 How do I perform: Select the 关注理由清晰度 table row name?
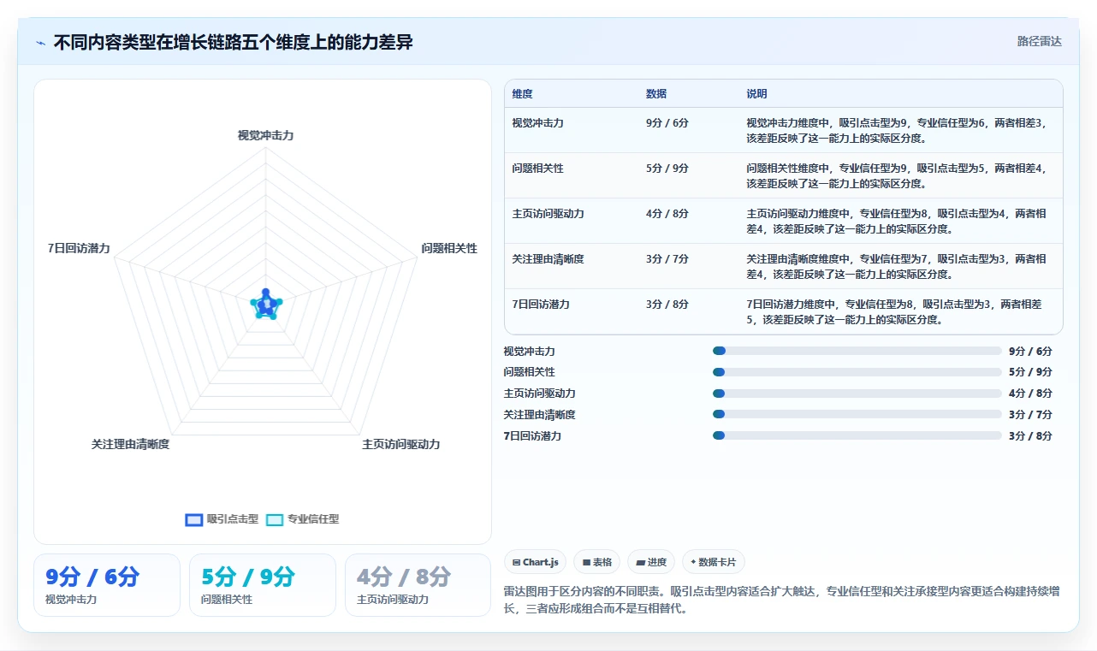[x=548, y=259]
